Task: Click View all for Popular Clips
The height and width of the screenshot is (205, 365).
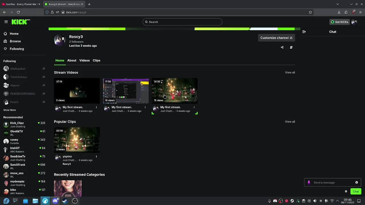Action: click(x=290, y=122)
